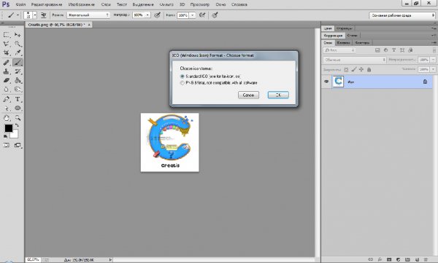The width and height of the screenshot is (438, 263).
Task: Open brush opacity dropdown arrow
Action: (147, 15)
